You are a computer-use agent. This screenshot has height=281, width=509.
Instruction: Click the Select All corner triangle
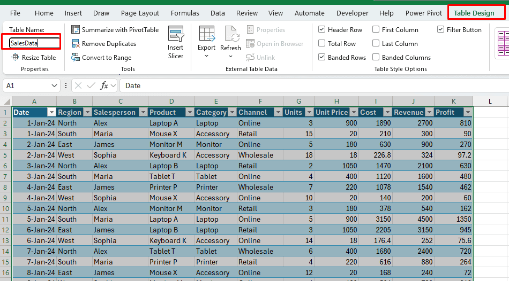coord(7,102)
